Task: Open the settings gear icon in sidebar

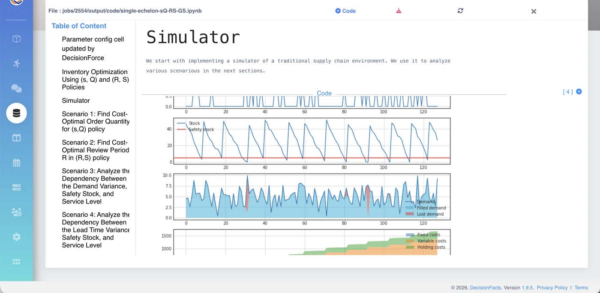Action: pos(16,237)
